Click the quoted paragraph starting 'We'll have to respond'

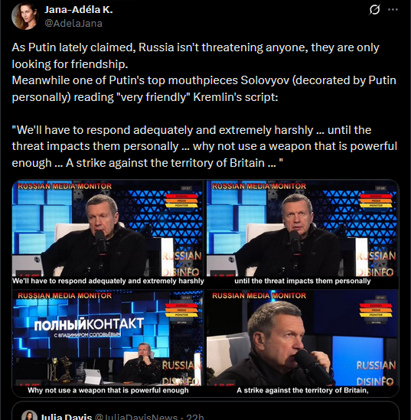[x=204, y=147]
